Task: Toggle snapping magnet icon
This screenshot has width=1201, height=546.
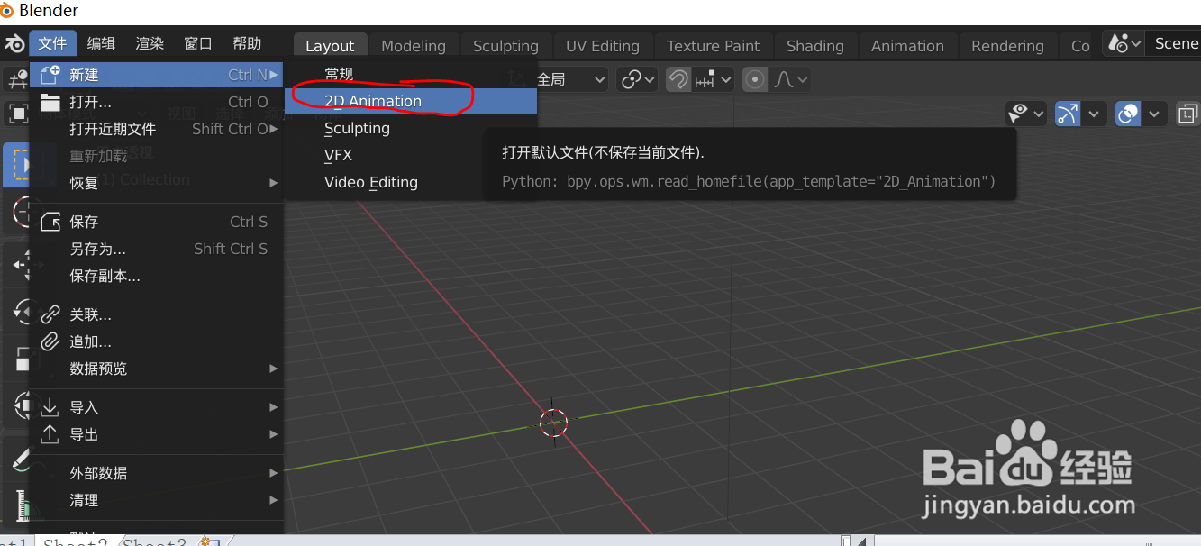Action: coord(678,79)
